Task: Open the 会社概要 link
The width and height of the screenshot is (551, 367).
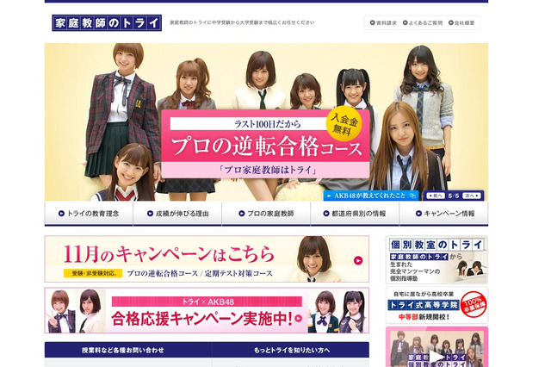Action: click(x=461, y=23)
